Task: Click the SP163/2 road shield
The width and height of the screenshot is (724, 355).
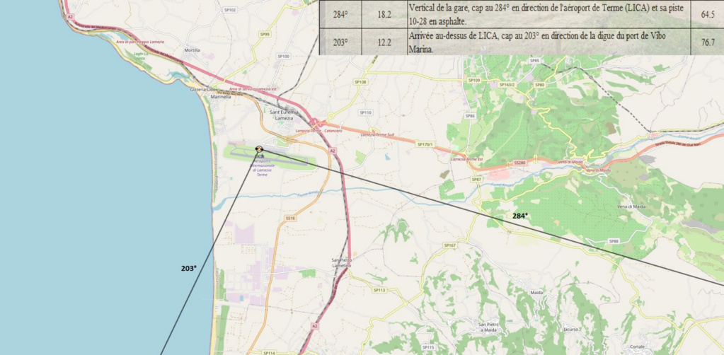Action: [507, 85]
